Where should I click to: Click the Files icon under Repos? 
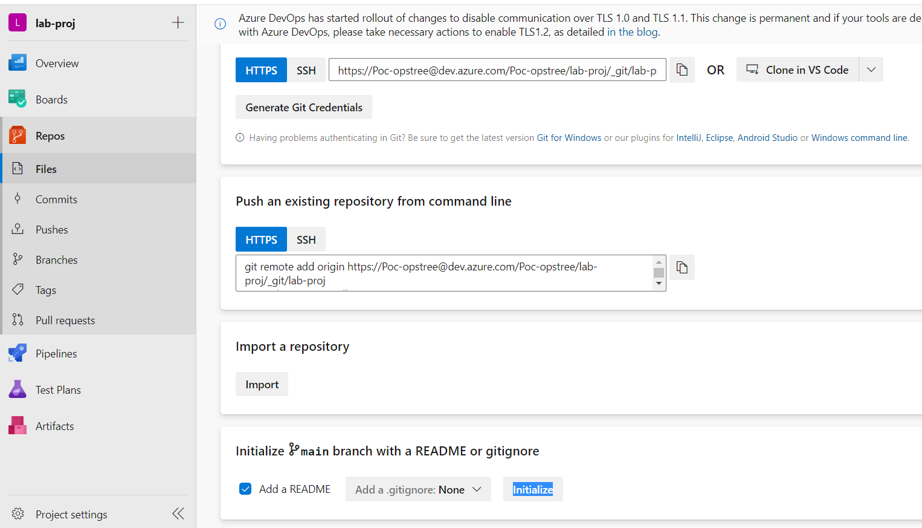18,169
